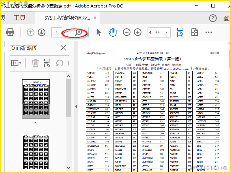Viewport: 231px width, 173px height.
Task: Click the rotate page icon
Action: pos(59,63)
